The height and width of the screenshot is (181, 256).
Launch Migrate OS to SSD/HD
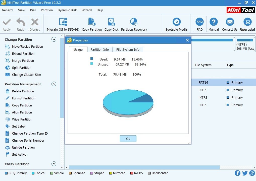[x=63, y=24]
